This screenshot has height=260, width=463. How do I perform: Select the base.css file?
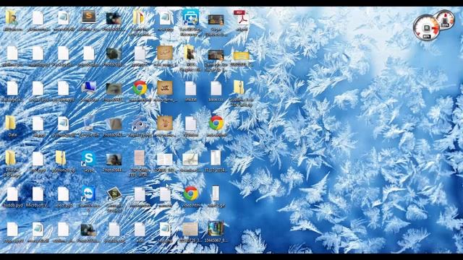coord(216,88)
